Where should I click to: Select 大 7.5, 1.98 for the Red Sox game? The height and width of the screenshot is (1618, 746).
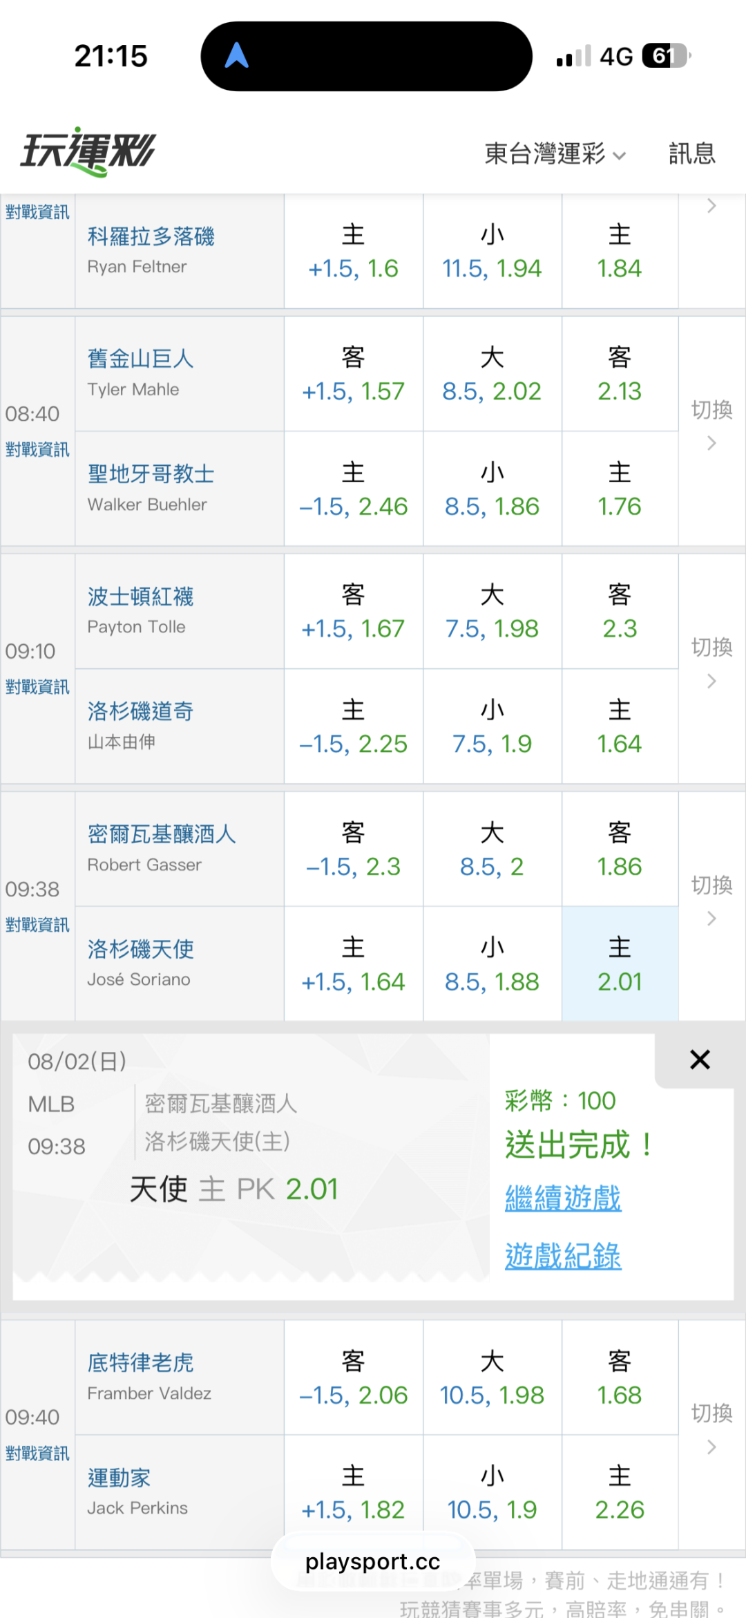coord(492,612)
